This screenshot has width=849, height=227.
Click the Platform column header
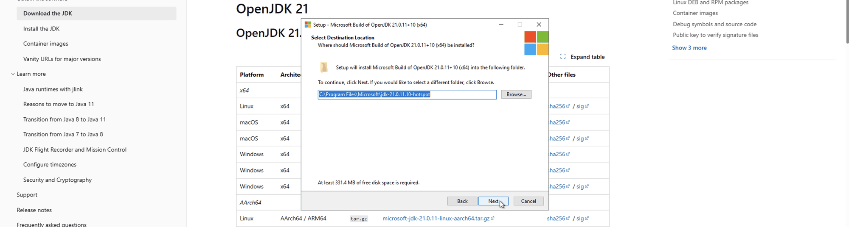click(252, 75)
